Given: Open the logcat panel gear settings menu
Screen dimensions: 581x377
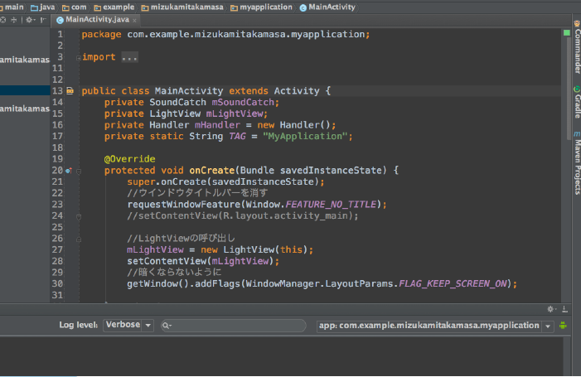Looking at the screenshot, I should (x=551, y=309).
